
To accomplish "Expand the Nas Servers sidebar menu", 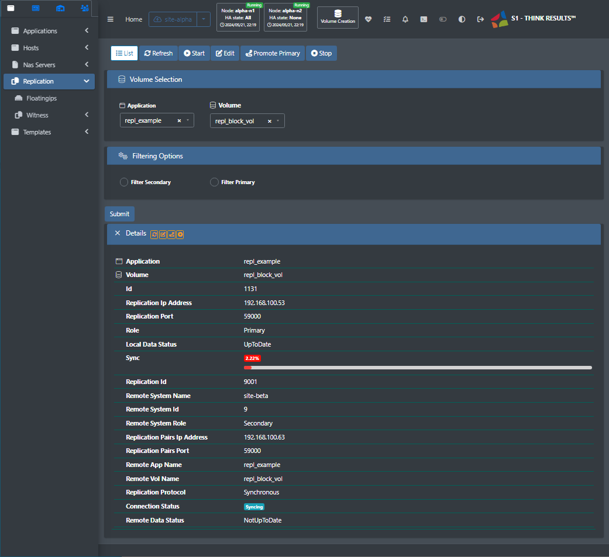I will point(49,64).
